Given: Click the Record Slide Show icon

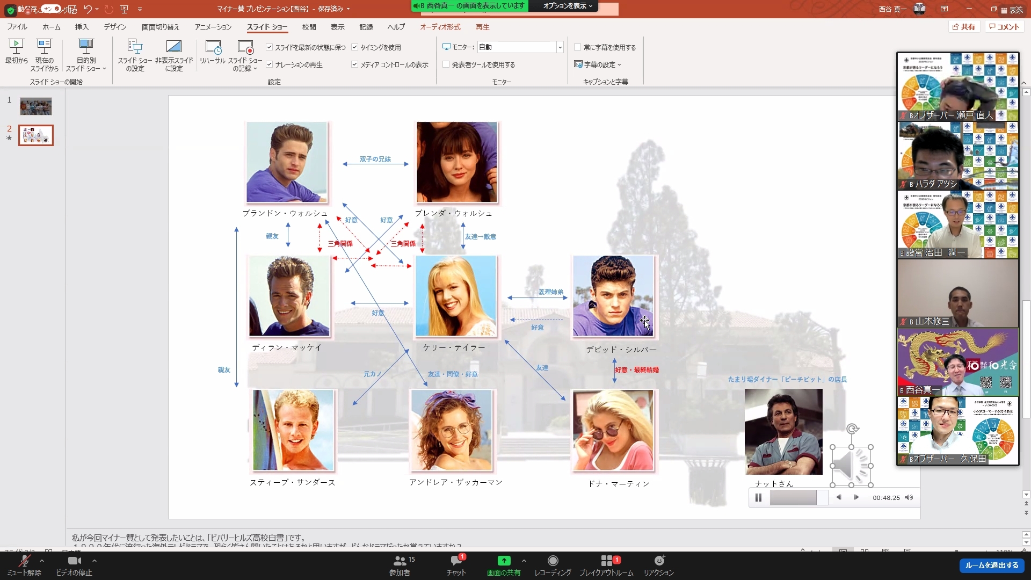Looking at the screenshot, I should point(245,47).
